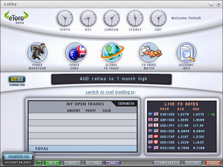Open Settings from bottom bar

94,163
